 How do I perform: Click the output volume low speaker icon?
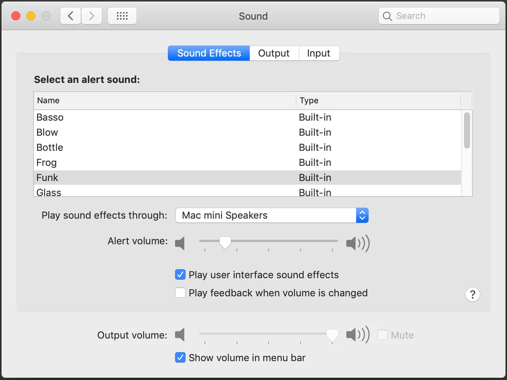[x=180, y=335]
